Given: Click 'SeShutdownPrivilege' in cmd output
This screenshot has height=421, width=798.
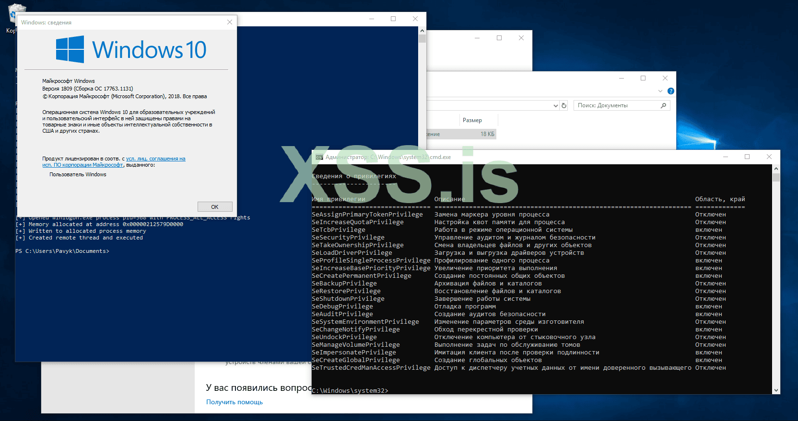Looking at the screenshot, I should point(348,299).
